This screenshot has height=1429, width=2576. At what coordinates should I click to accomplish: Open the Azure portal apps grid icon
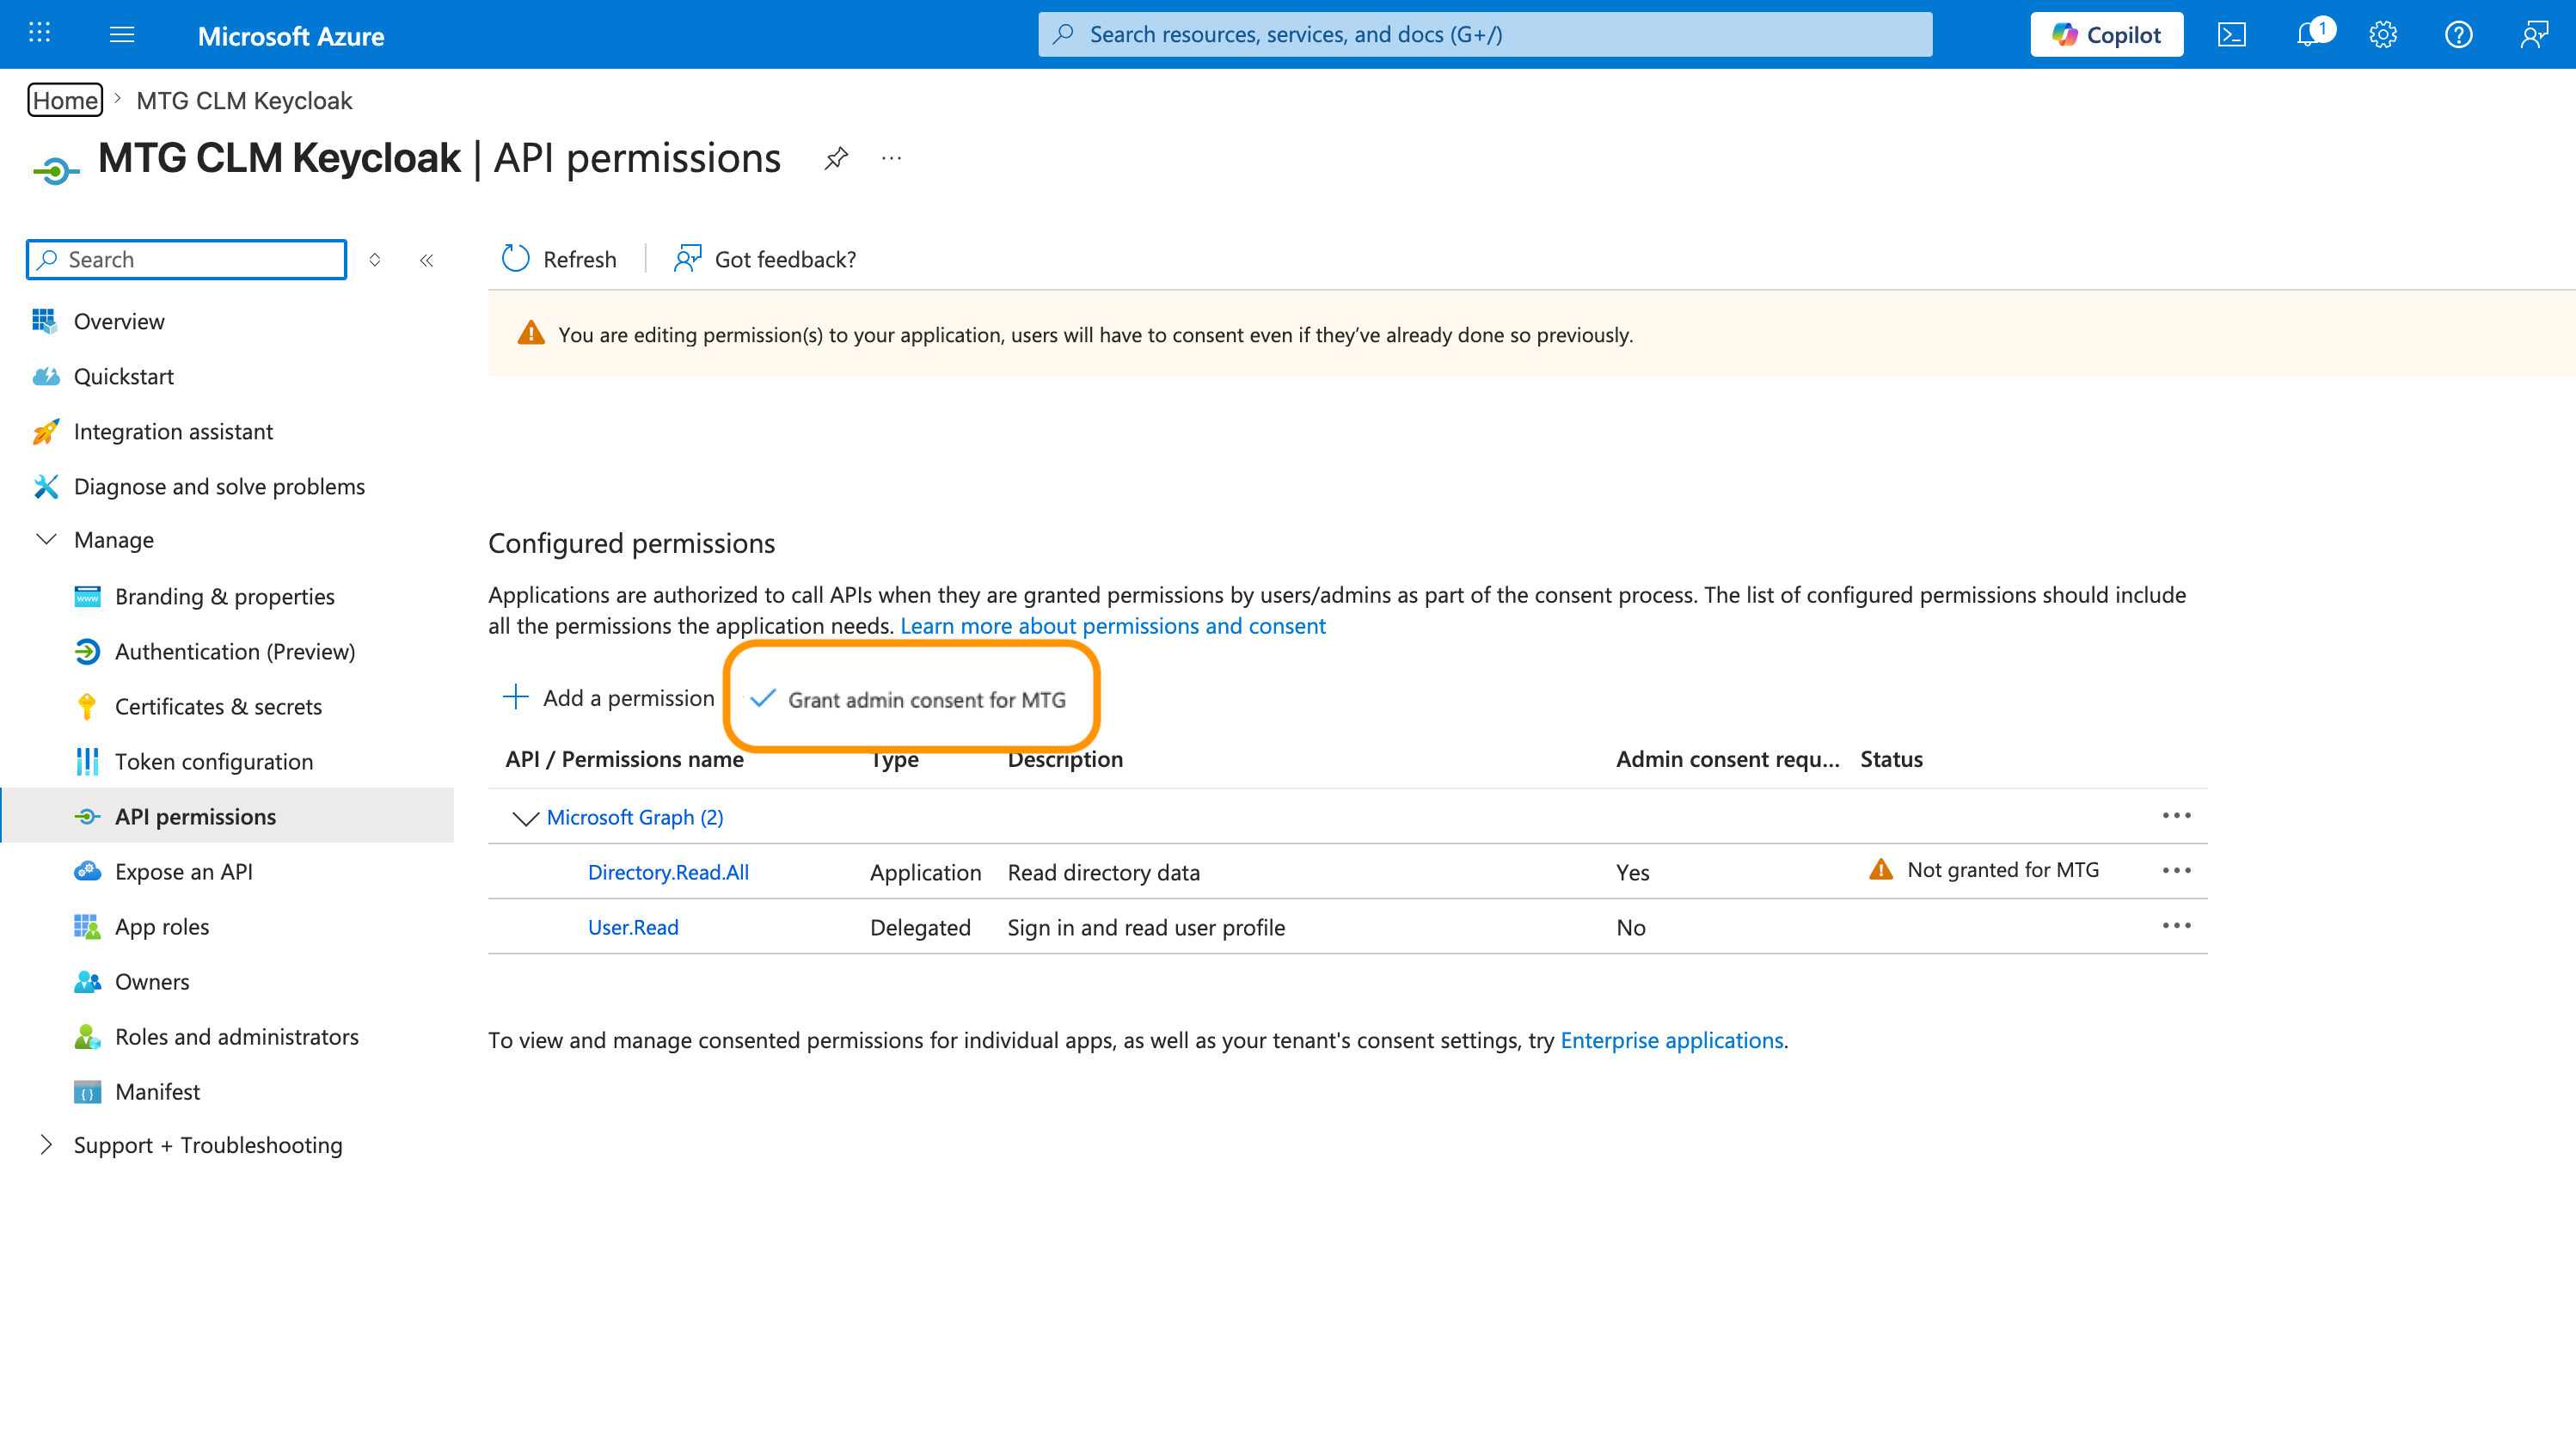(39, 34)
